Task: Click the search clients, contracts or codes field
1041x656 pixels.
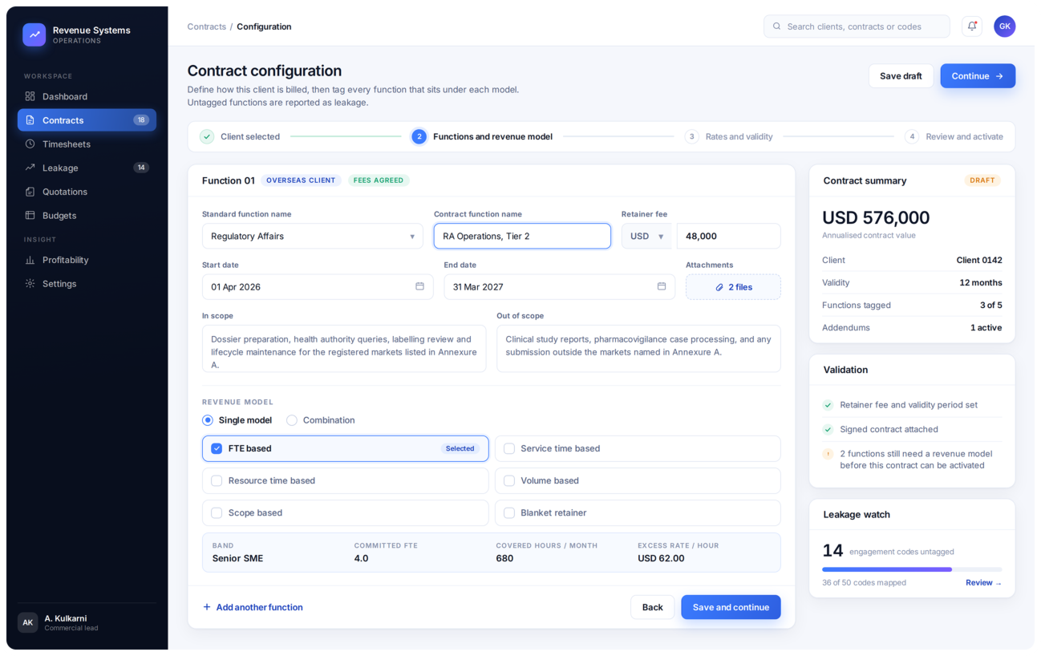Action: [857, 26]
